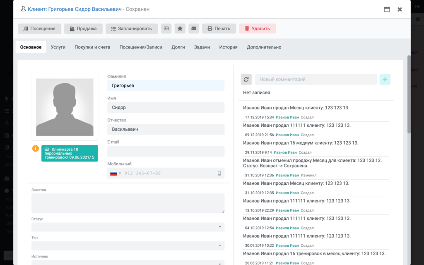The image size is (424, 265).
Task: Click the star favorite icon button
Action: click(180, 29)
